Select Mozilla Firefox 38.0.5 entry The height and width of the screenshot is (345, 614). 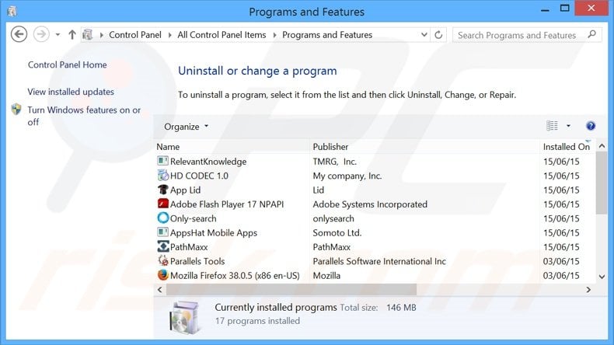pyautogui.click(x=235, y=275)
